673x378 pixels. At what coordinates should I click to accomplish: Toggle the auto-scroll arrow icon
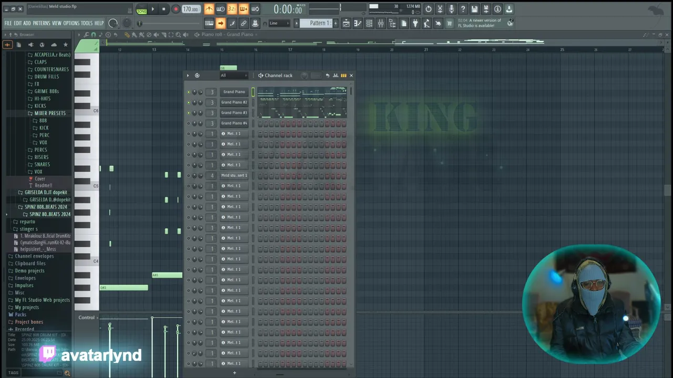[221, 23]
